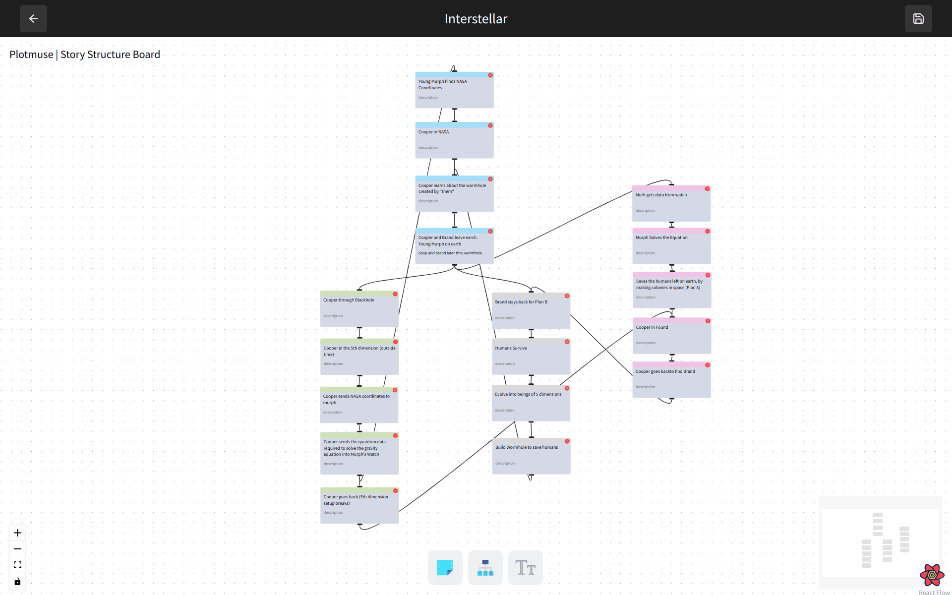The image size is (952, 595).
Task: Remove the Cooper learns about the wormhole node
Action: point(490,179)
